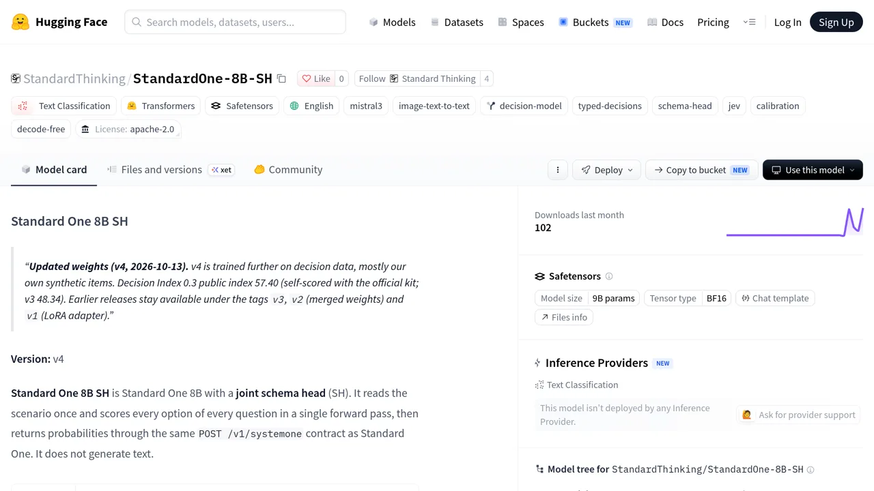Click the Log In link
Image resolution: width=874 pixels, height=491 pixels.
click(x=787, y=22)
